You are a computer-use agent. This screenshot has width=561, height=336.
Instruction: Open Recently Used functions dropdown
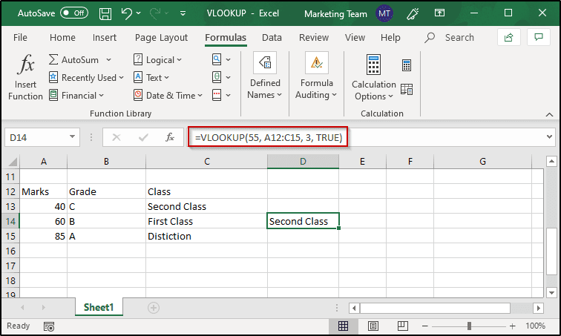click(86, 78)
